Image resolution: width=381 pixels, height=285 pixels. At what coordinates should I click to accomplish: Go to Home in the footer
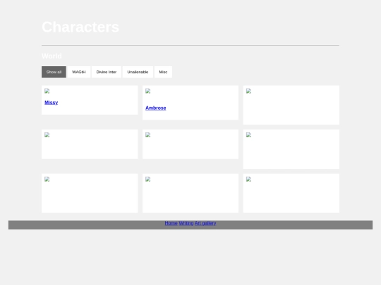coord(171,223)
